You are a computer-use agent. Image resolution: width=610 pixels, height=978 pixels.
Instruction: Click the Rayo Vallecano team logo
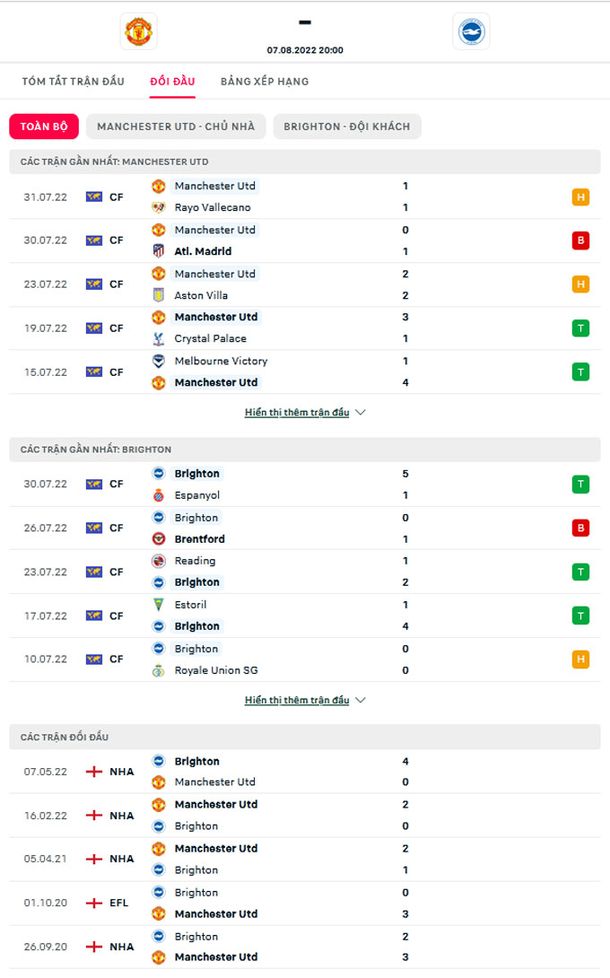[159, 207]
